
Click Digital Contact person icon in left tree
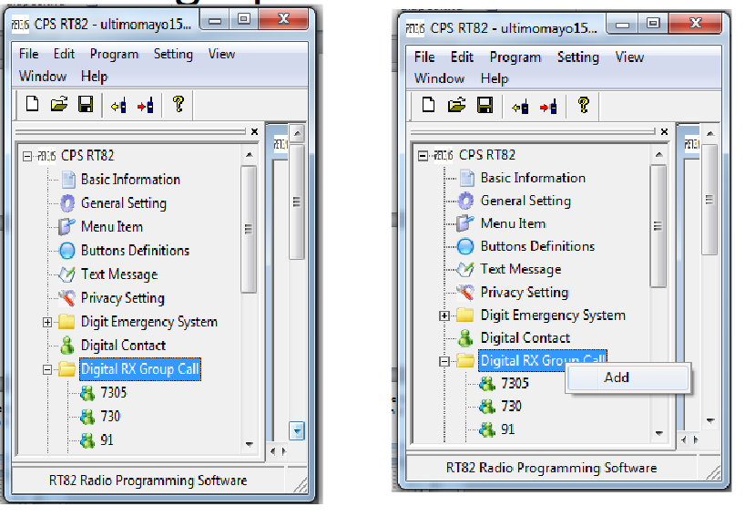point(67,346)
